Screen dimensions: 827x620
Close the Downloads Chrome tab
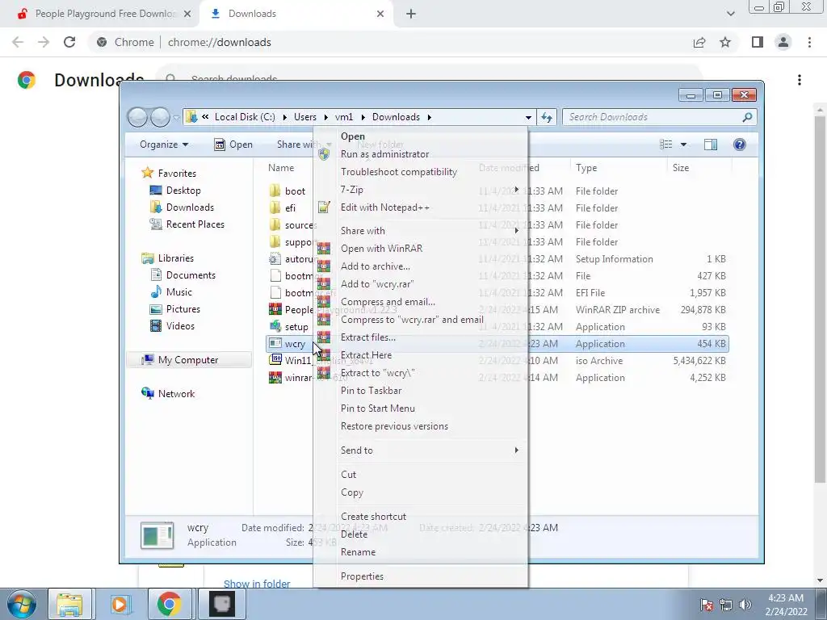[380, 14]
